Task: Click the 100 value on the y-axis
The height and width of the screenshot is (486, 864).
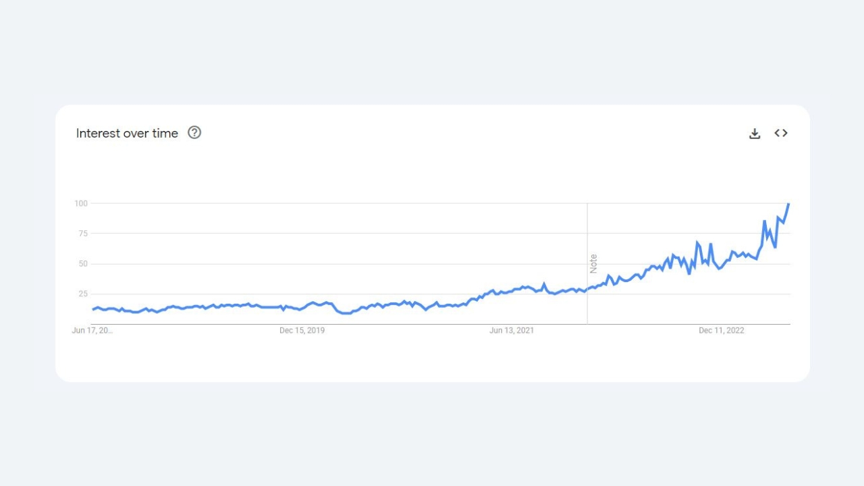Action: click(81, 203)
